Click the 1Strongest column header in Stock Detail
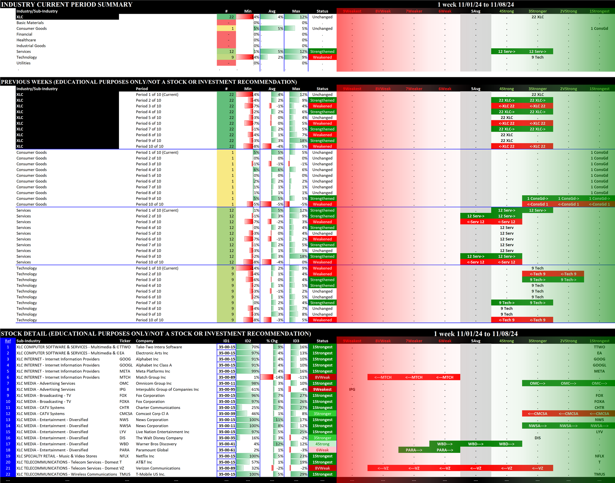The height and width of the screenshot is (483, 615). pos(599,341)
